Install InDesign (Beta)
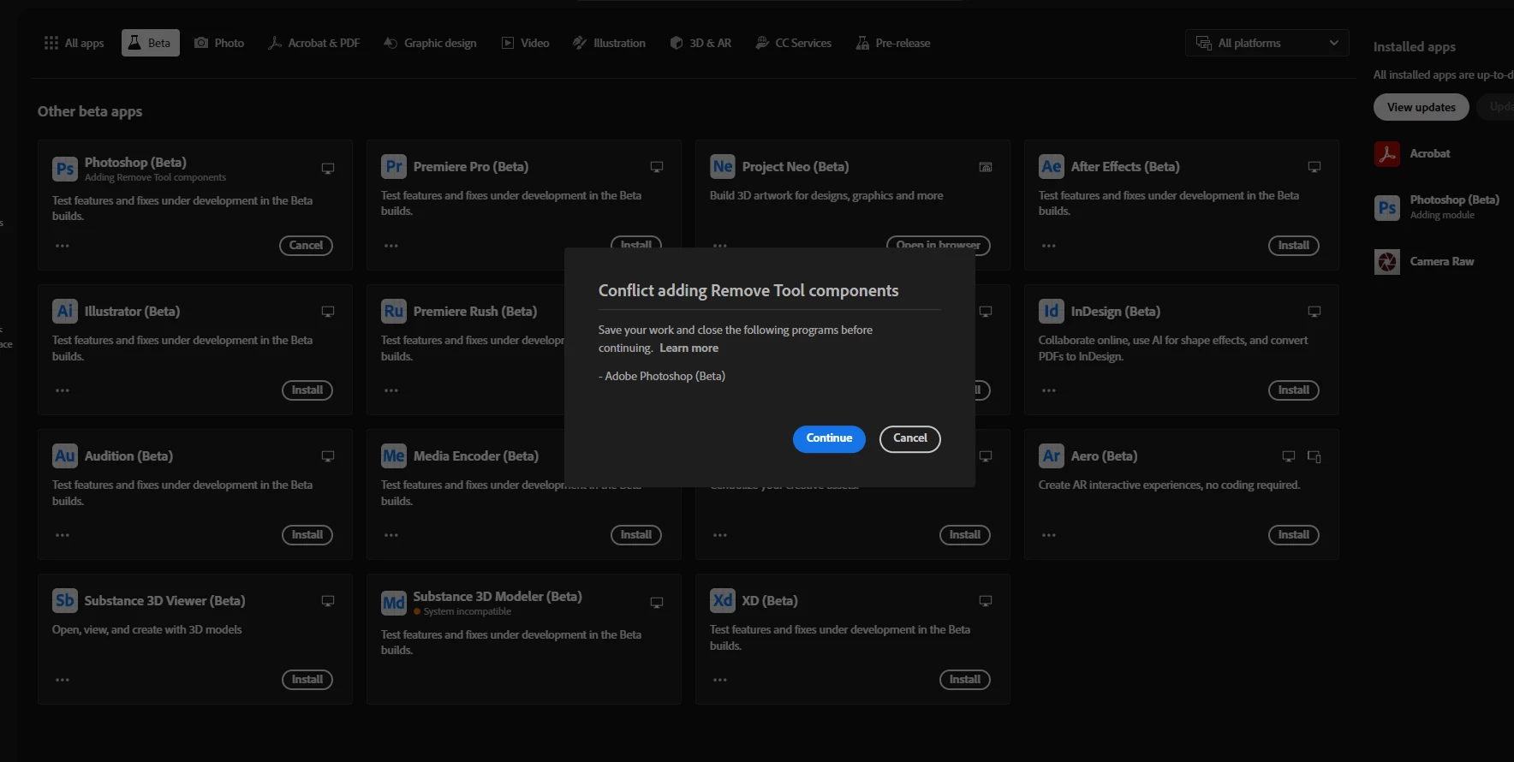1514x762 pixels. pos(1293,390)
